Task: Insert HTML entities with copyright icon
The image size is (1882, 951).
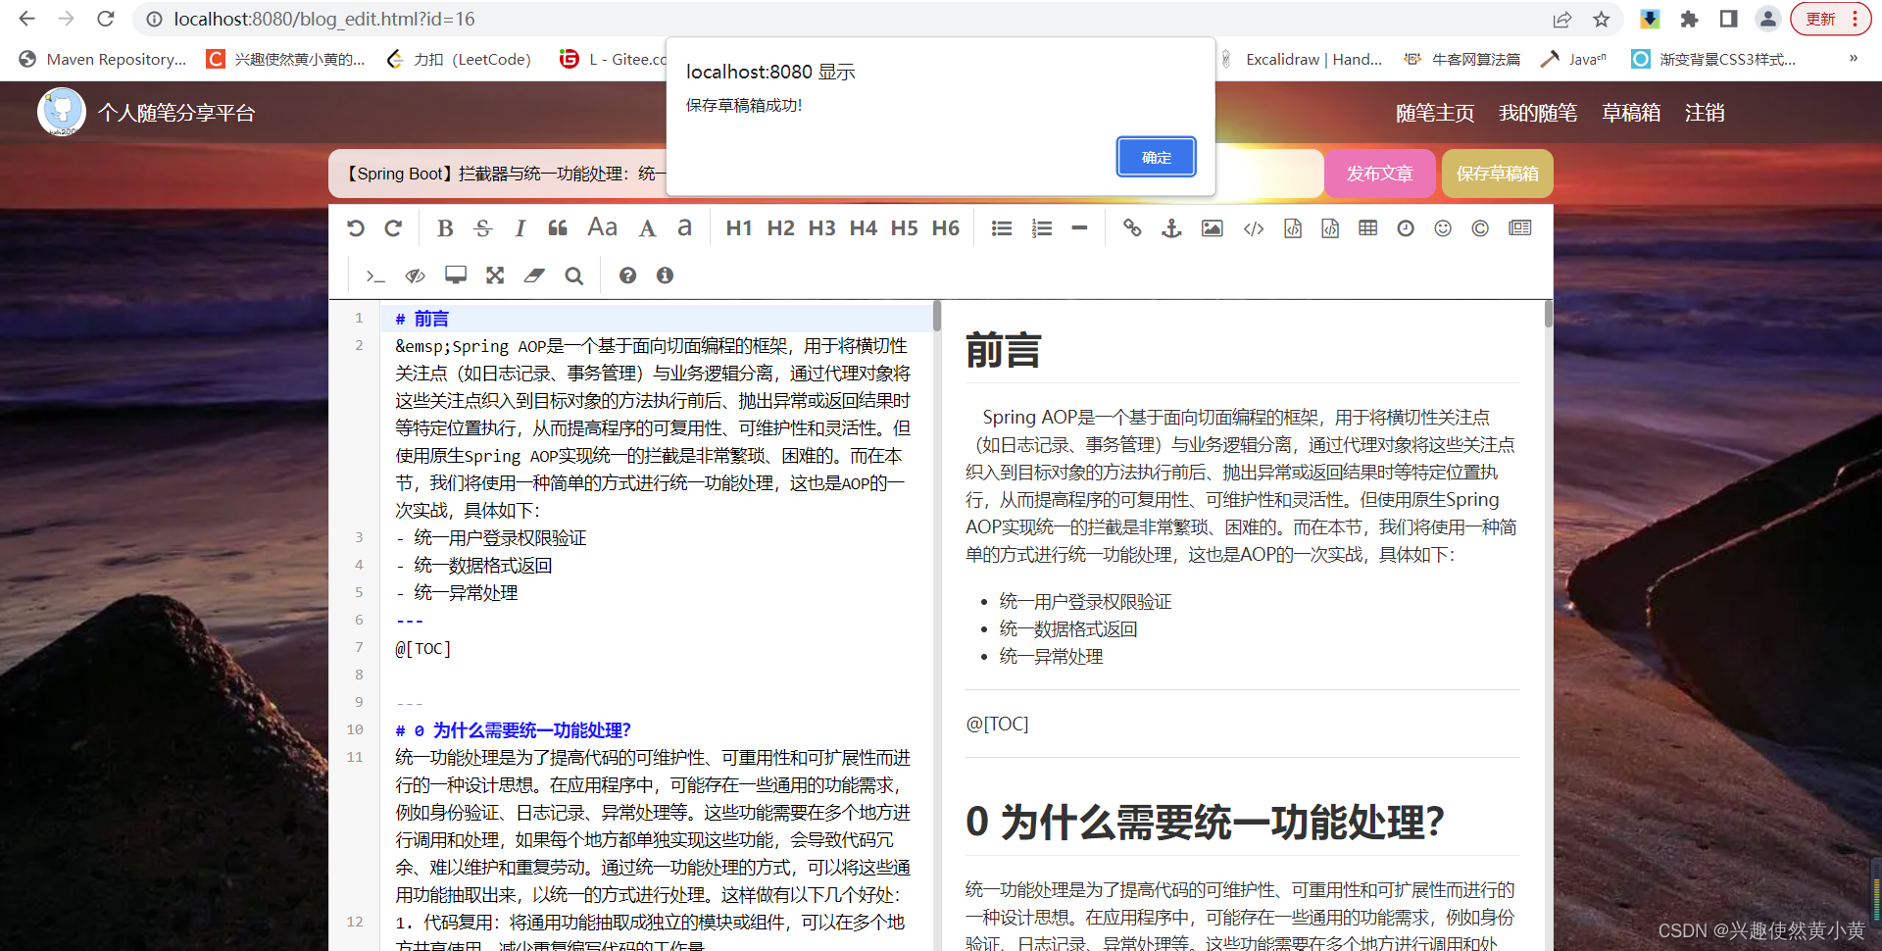Action: [1480, 228]
